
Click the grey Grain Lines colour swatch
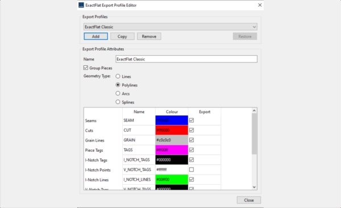point(172,140)
